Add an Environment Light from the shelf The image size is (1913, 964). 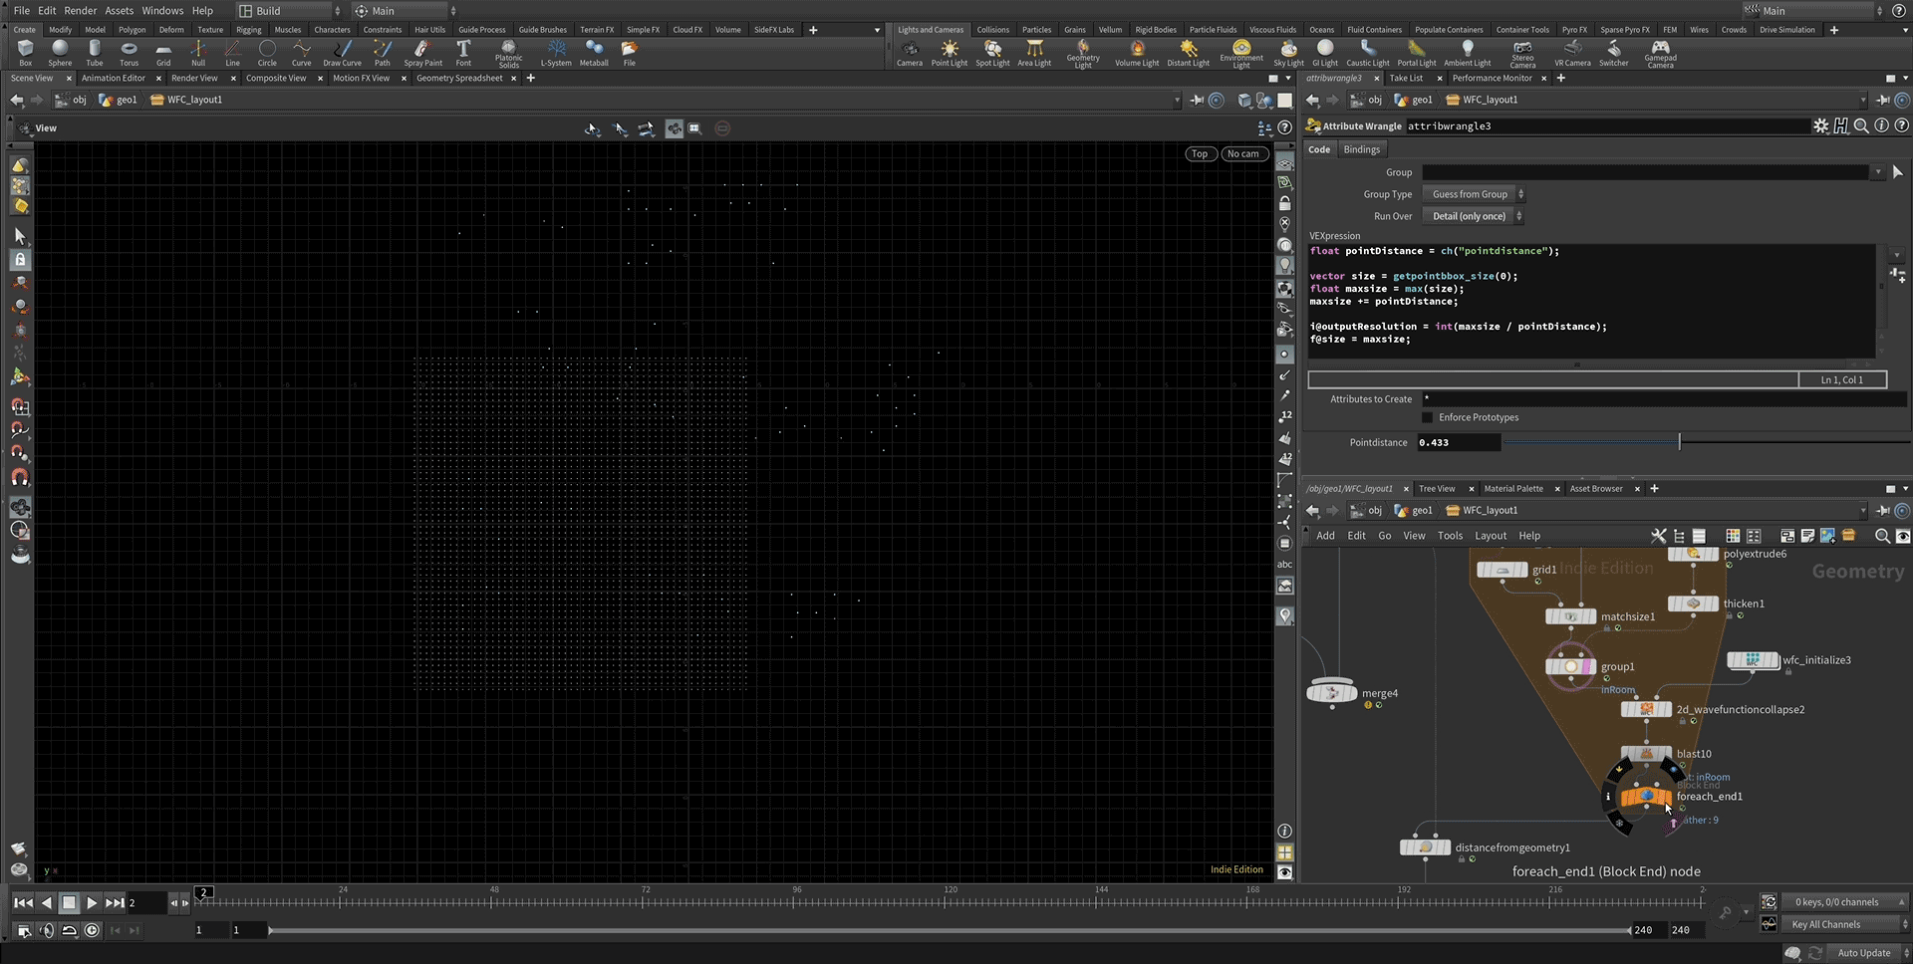tap(1241, 54)
